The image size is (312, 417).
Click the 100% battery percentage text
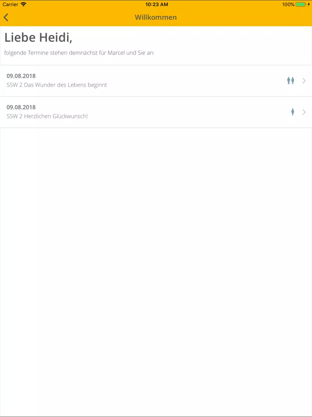(x=289, y=4)
